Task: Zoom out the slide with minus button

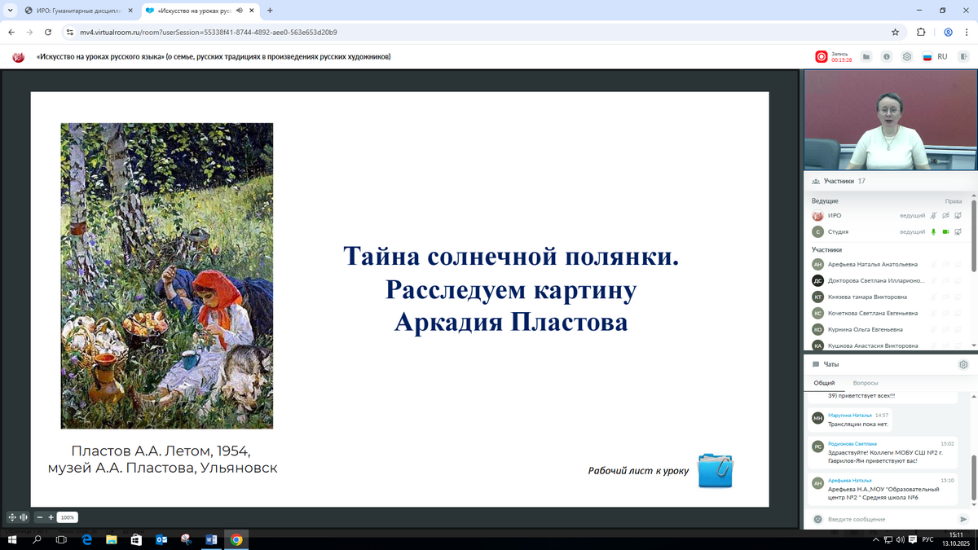Action: pyautogui.click(x=39, y=517)
